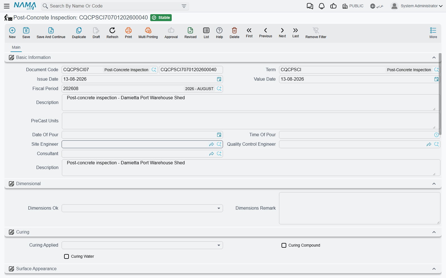Viewport: 446px width, 278px height.
Task: Switch language to Arabic
Action: 377,6
